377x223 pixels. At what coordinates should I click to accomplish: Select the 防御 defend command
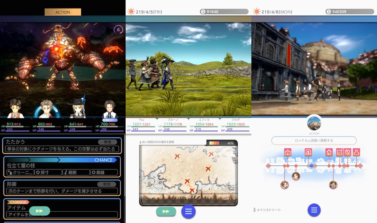pyautogui.click(x=62, y=188)
